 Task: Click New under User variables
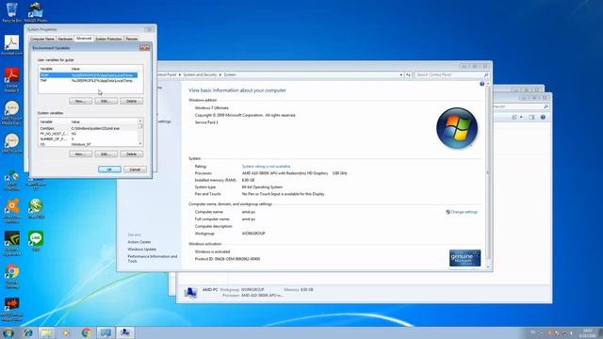coord(80,101)
